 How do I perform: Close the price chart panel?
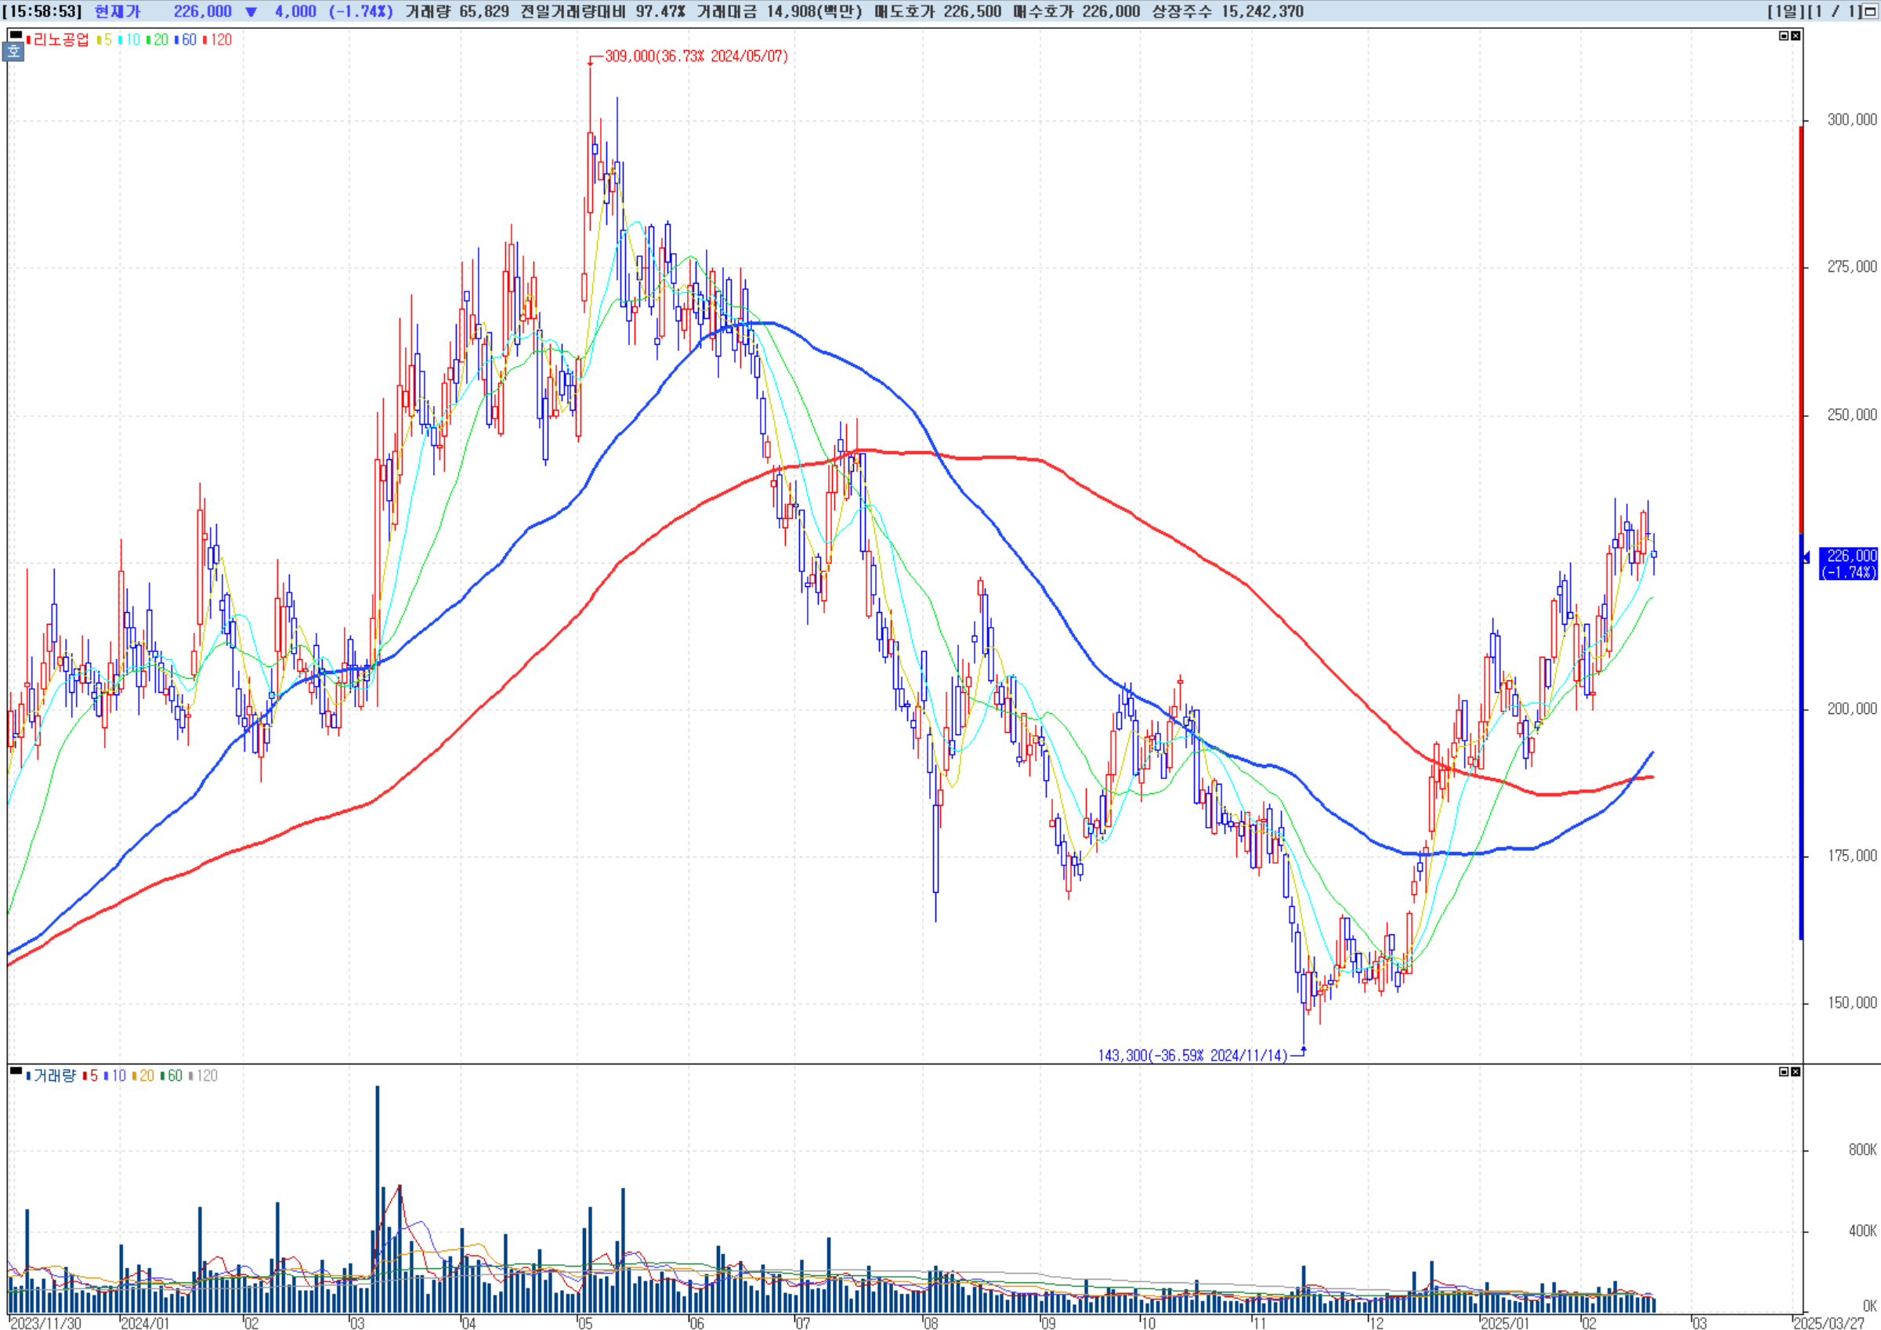(1795, 36)
